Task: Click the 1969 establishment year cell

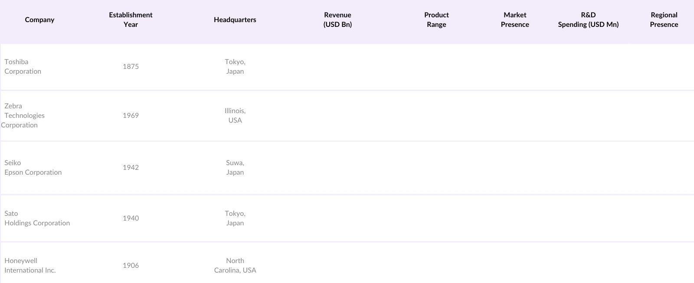Action: tap(131, 116)
